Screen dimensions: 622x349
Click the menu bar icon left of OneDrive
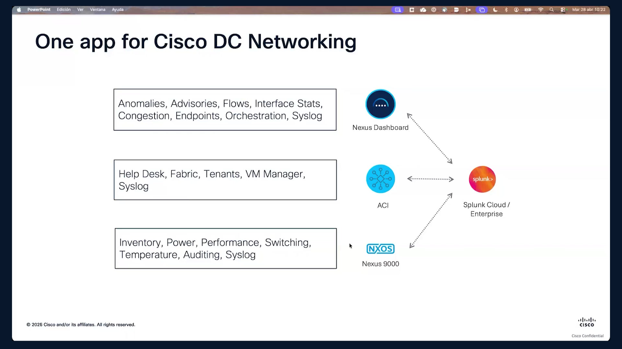click(x=412, y=10)
